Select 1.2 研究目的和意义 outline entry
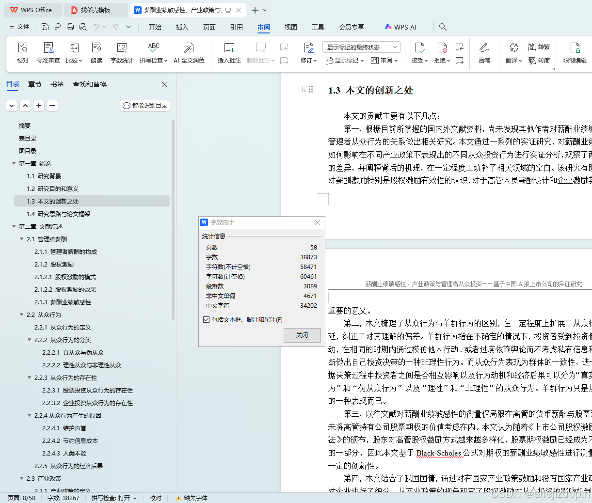 pos(52,189)
